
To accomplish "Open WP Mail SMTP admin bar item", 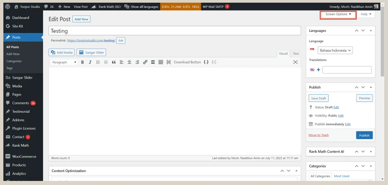I will point(216,7).
